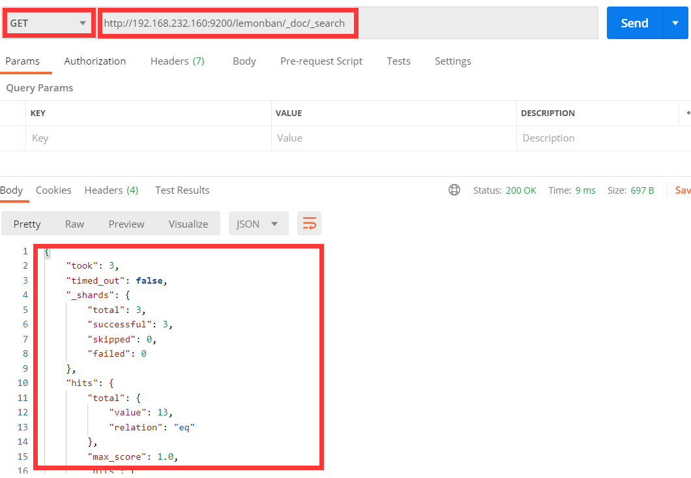691x478 pixels.
Task: Send the request
Action: click(x=634, y=23)
